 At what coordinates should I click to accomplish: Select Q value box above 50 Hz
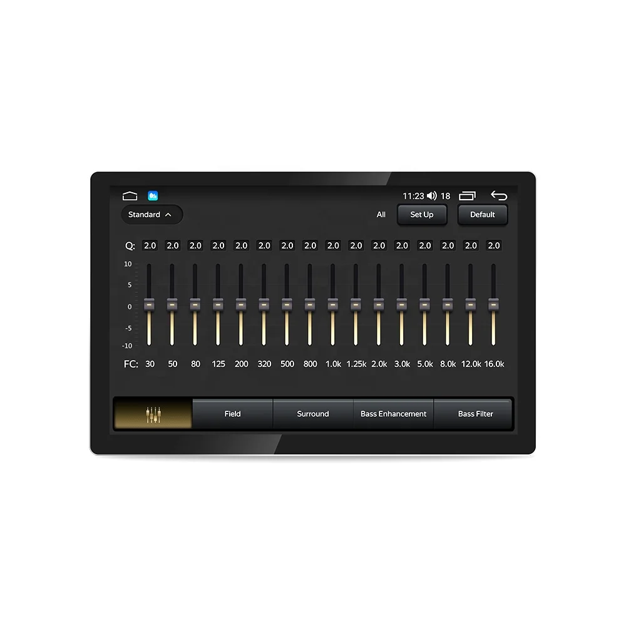[173, 245]
